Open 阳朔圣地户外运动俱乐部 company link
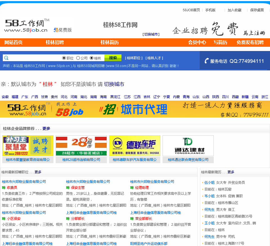 point(149,243)
